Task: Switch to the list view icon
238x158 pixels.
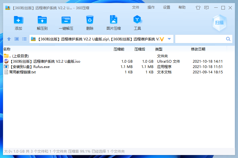Action: 24,39
